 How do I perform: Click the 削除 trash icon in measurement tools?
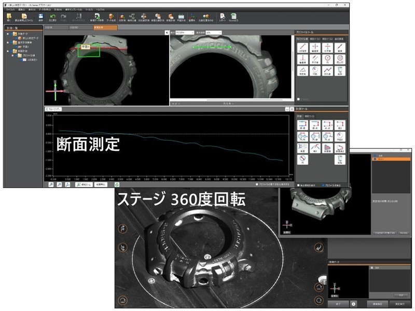tap(340, 160)
